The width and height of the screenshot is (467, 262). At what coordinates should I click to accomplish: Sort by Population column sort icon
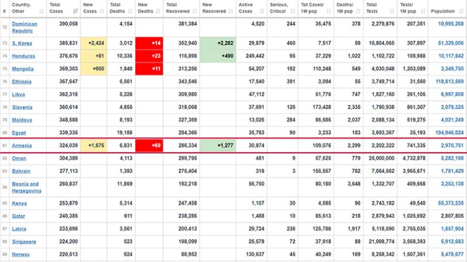point(462,11)
